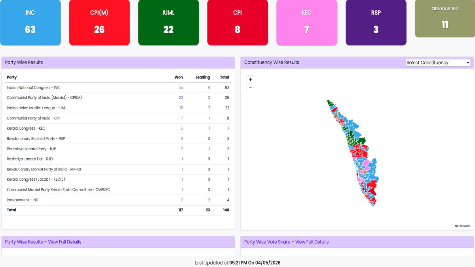Open Party Wise Results – View Full Details
This screenshot has height=267, width=475.
coord(43,242)
